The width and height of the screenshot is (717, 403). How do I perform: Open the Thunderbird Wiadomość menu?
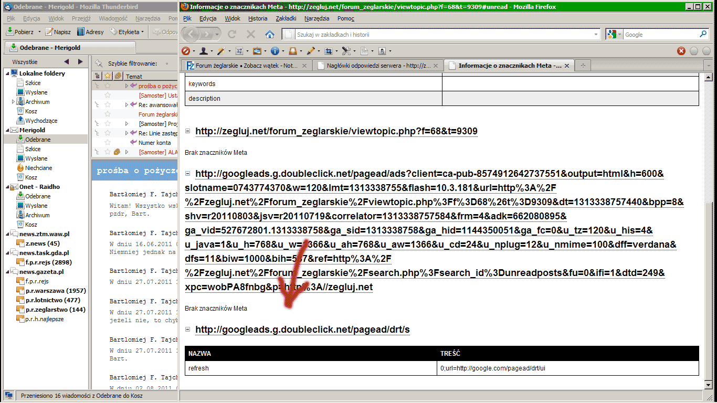[113, 18]
